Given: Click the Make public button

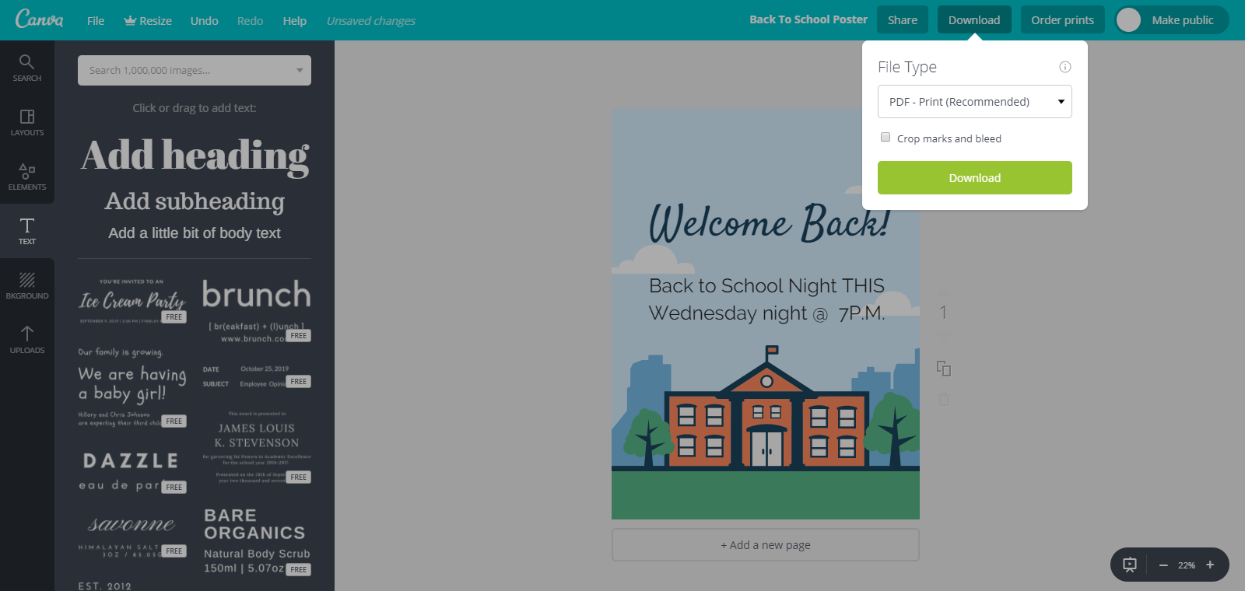Looking at the screenshot, I should [x=1183, y=20].
